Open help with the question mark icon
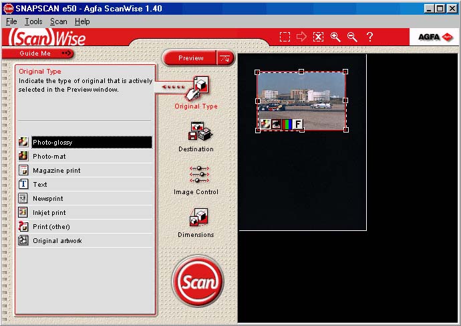 [369, 37]
